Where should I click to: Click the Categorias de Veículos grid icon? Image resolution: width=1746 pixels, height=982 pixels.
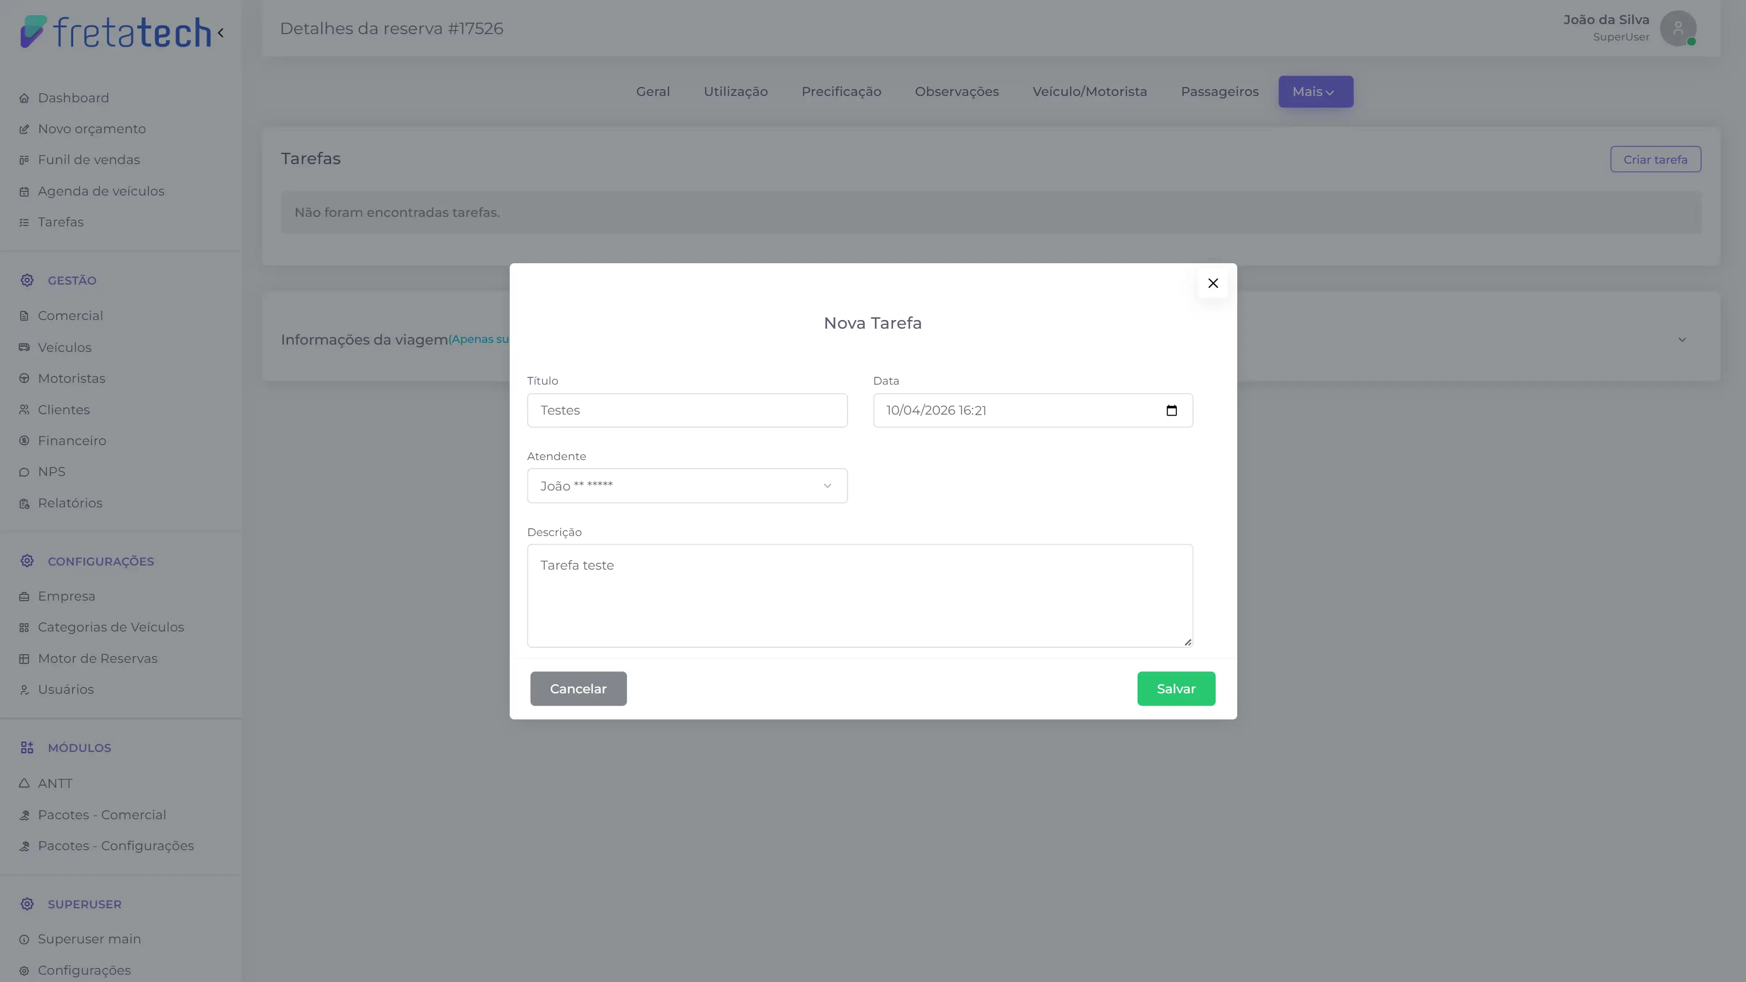coord(25,628)
